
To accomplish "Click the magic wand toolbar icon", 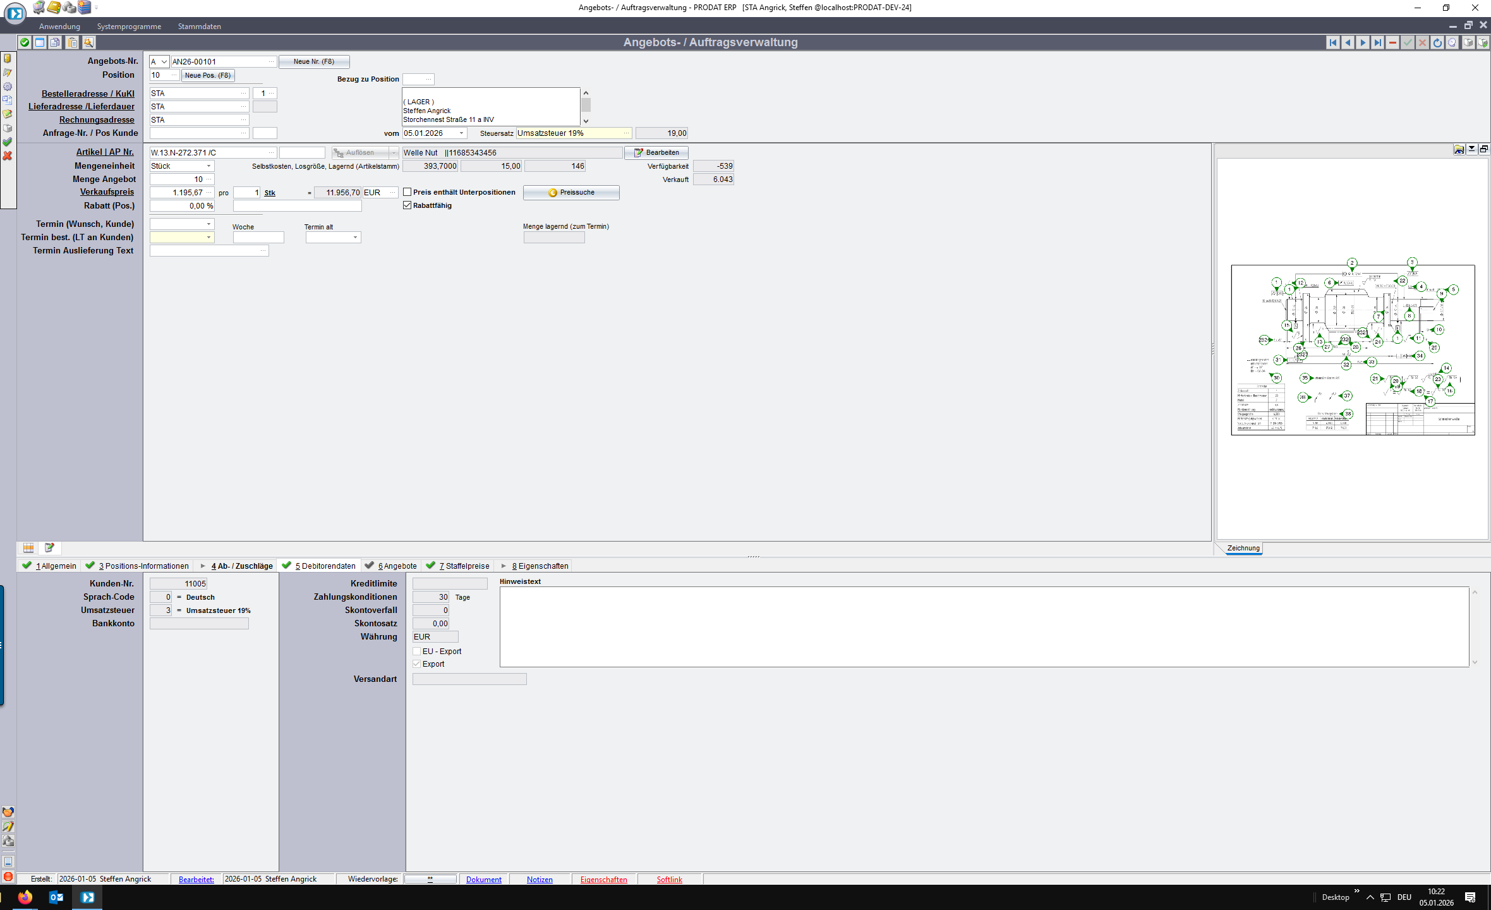I will pyautogui.click(x=88, y=42).
